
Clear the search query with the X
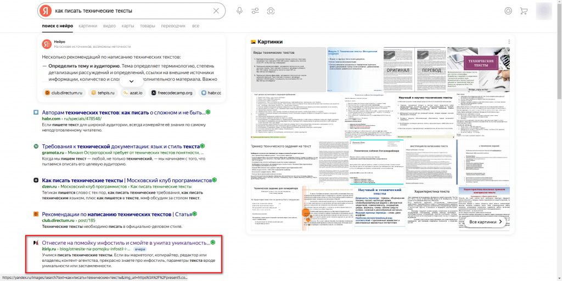click(216, 11)
